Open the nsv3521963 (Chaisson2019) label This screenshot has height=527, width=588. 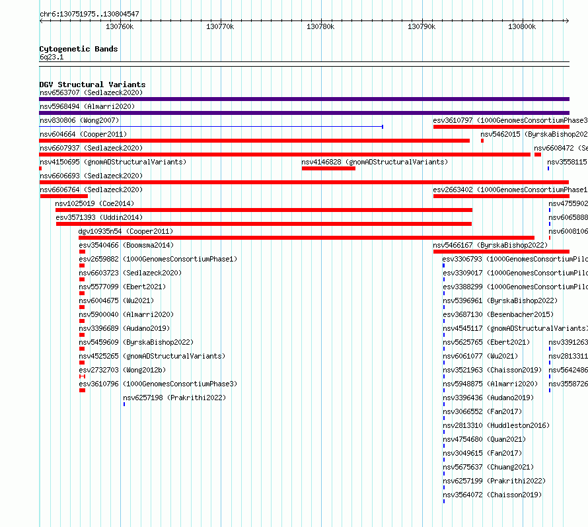click(492, 370)
